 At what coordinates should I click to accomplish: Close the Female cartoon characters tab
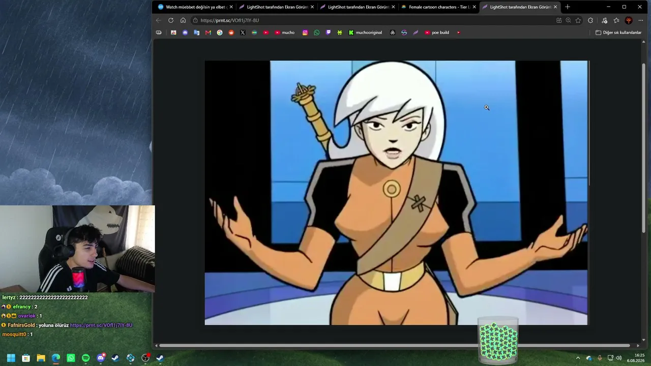(x=475, y=7)
